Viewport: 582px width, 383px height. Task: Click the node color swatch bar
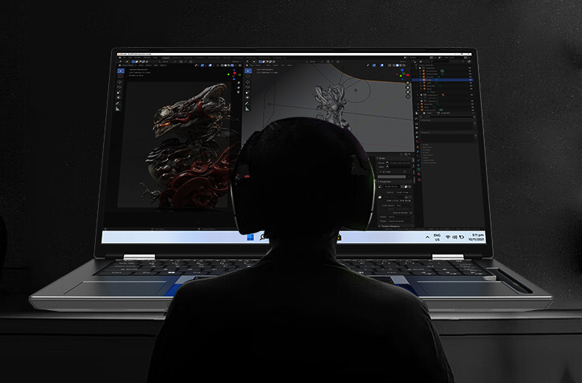point(392,177)
